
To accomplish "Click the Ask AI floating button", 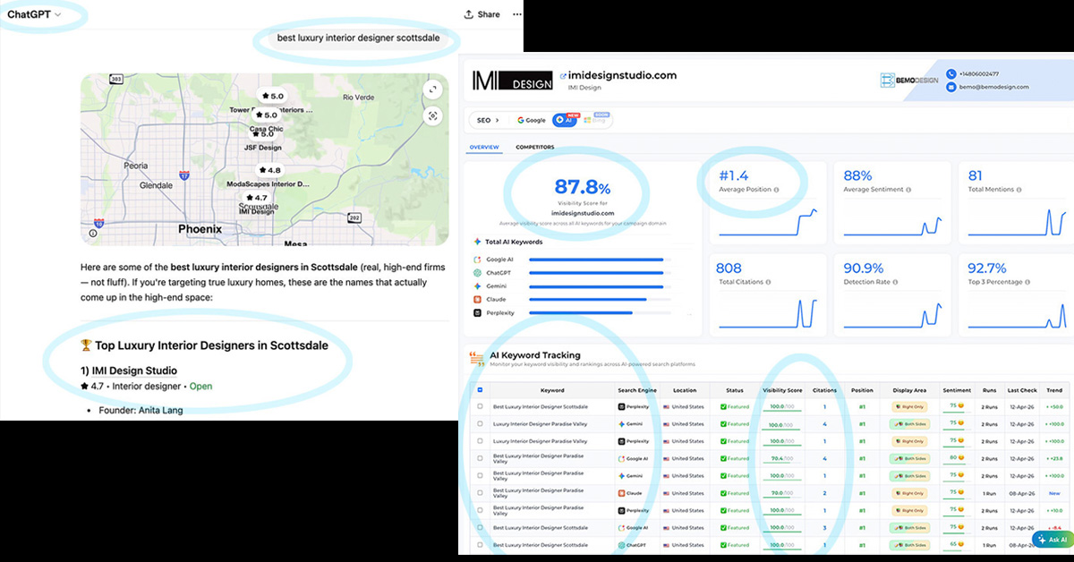I will [1052, 540].
